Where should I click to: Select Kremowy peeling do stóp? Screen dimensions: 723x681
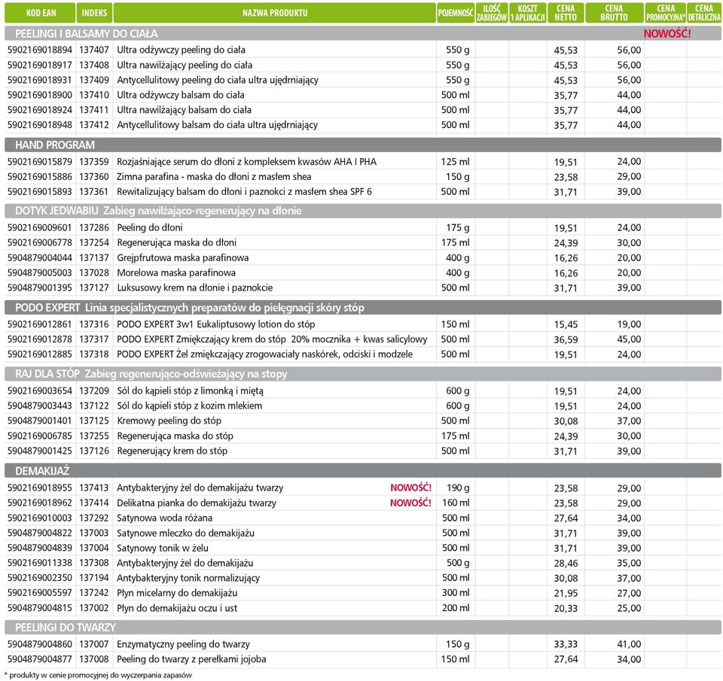(x=169, y=421)
